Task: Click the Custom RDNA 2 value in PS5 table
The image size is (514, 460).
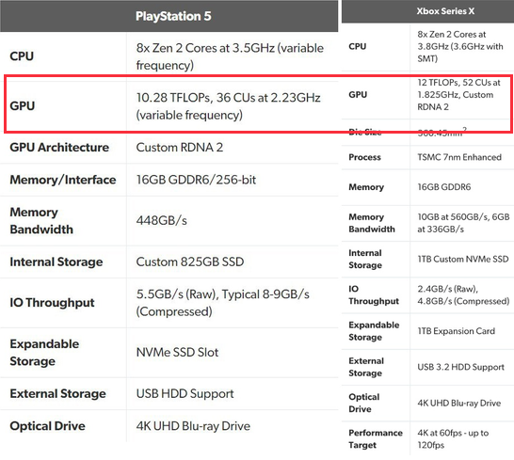Action: coord(180,147)
